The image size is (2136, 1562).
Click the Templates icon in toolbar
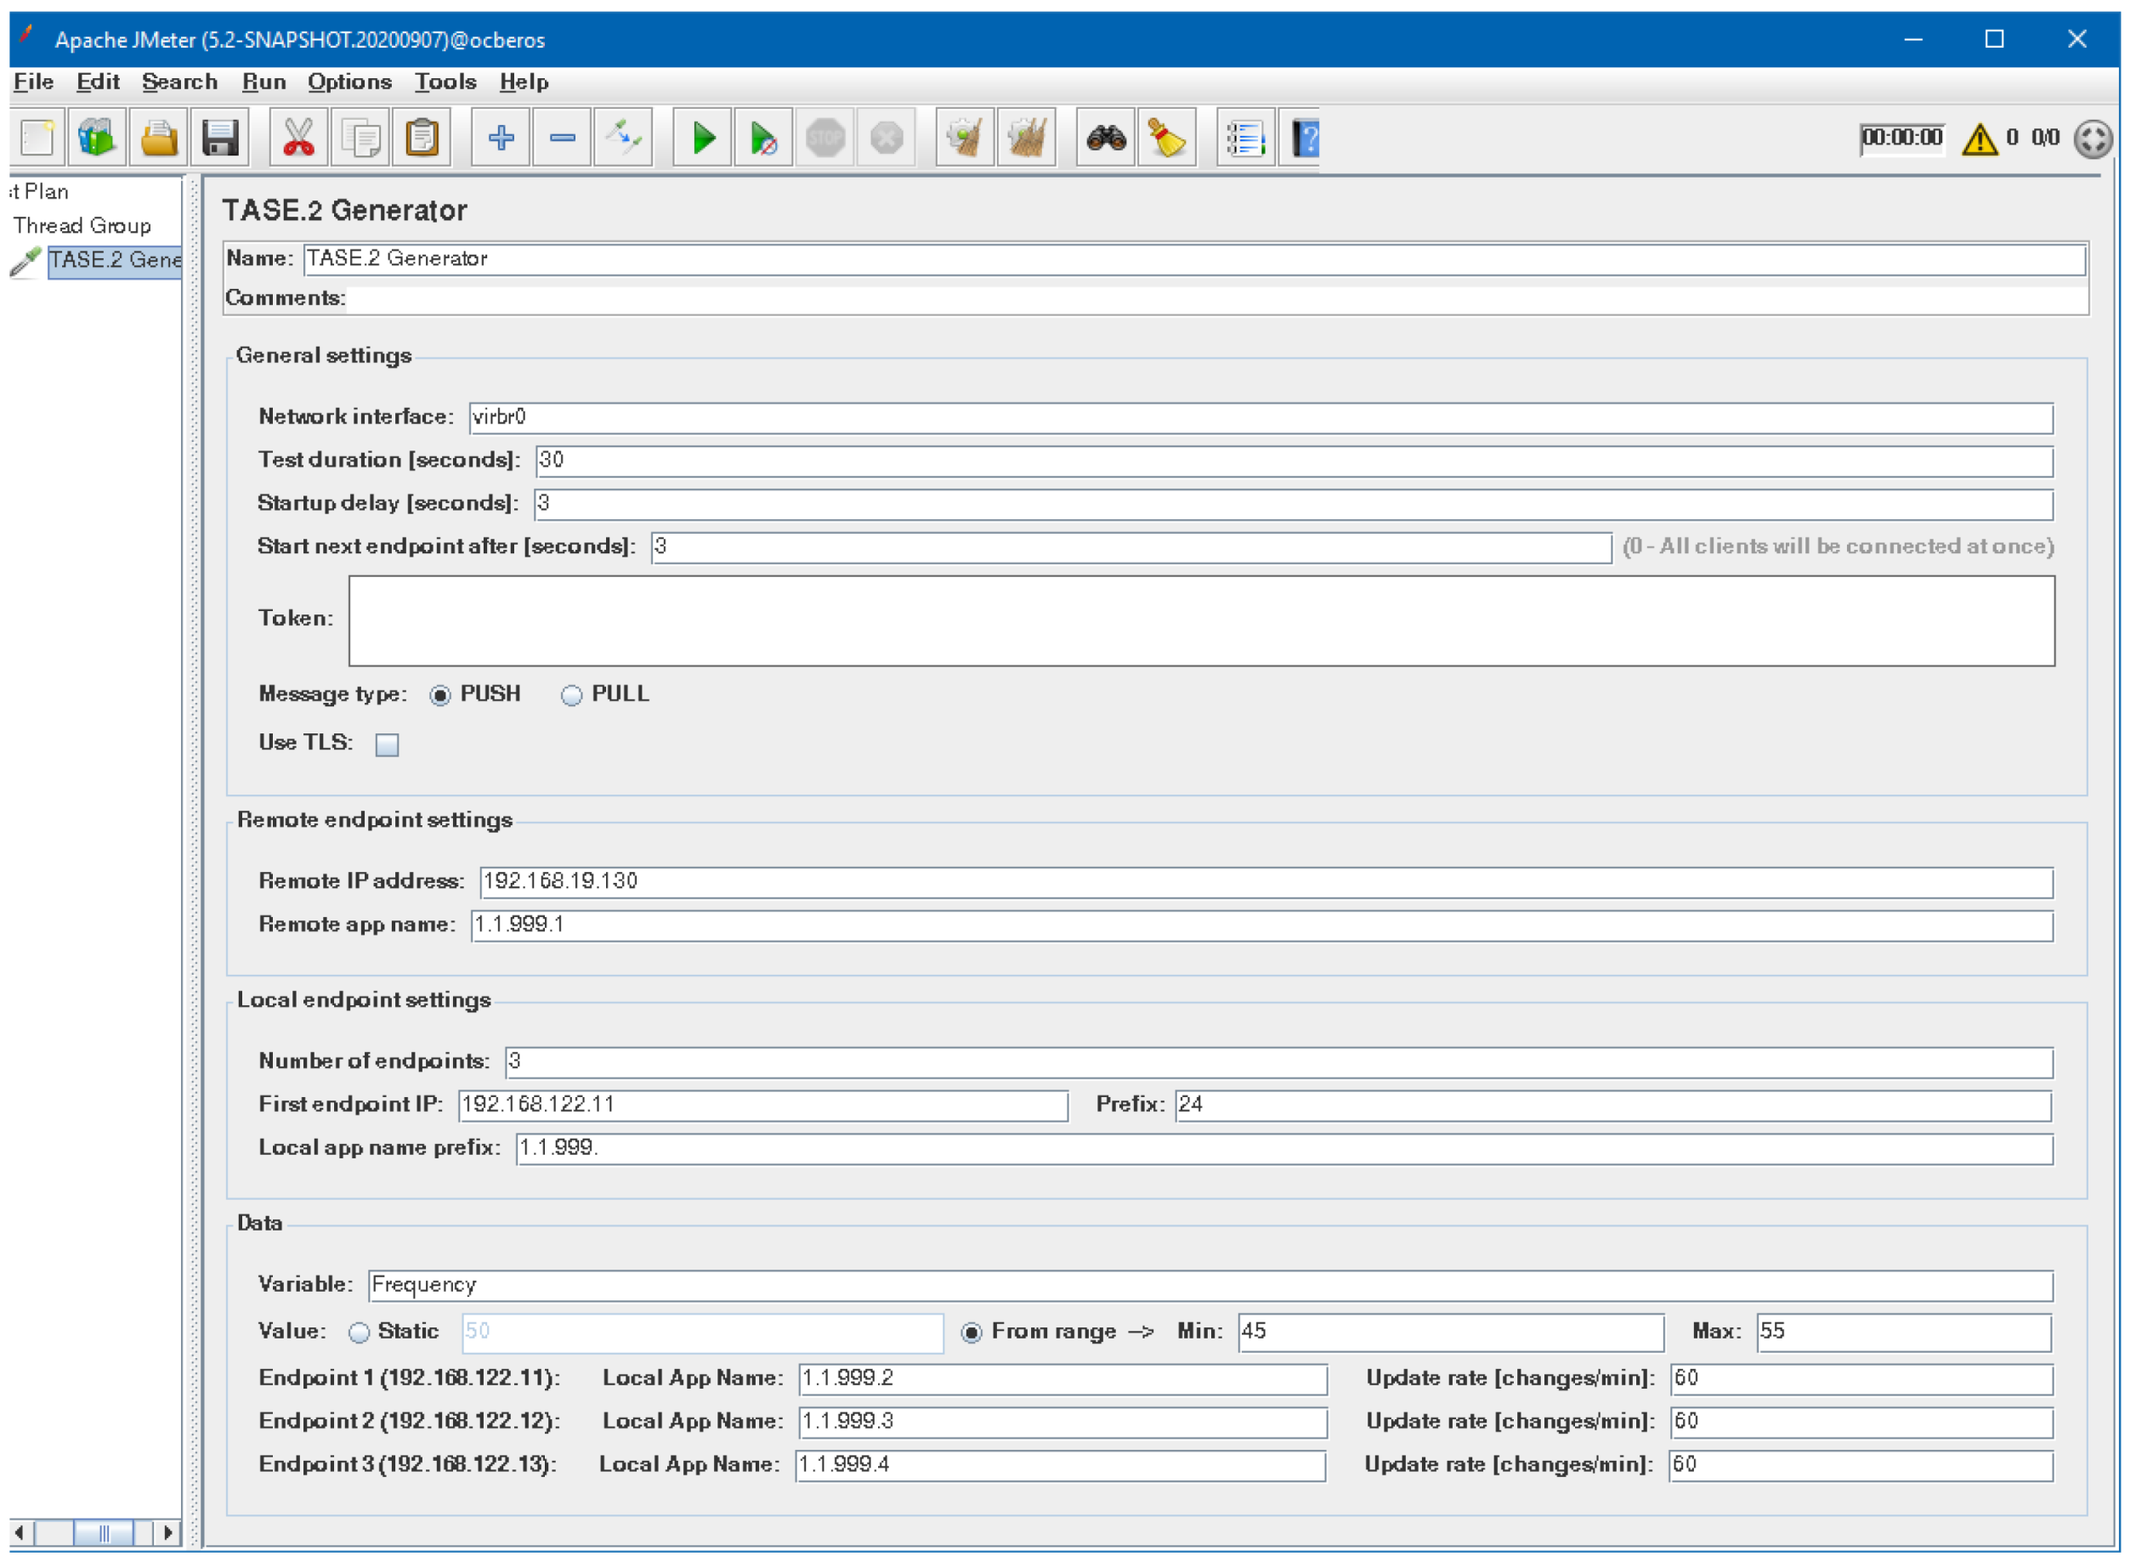[96, 139]
